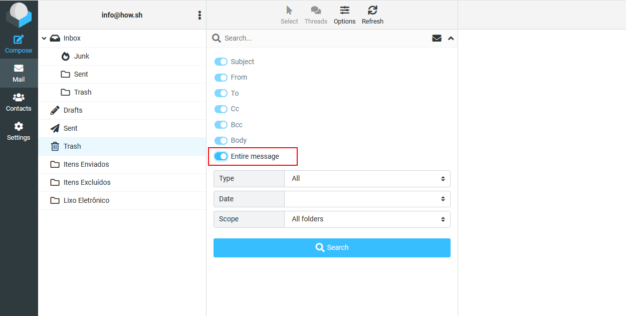
Task: Collapse the Inbox folder tree
Action: coord(44,39)
